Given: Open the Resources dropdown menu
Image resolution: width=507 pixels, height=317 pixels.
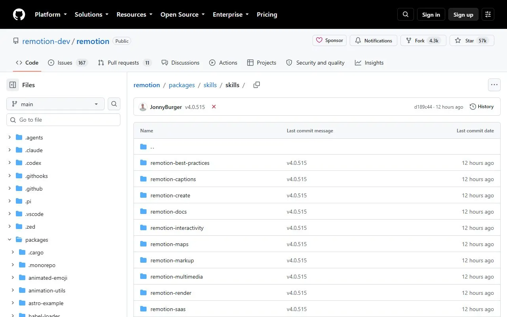Looking at the screenshot, I should (x=134, y=14).
